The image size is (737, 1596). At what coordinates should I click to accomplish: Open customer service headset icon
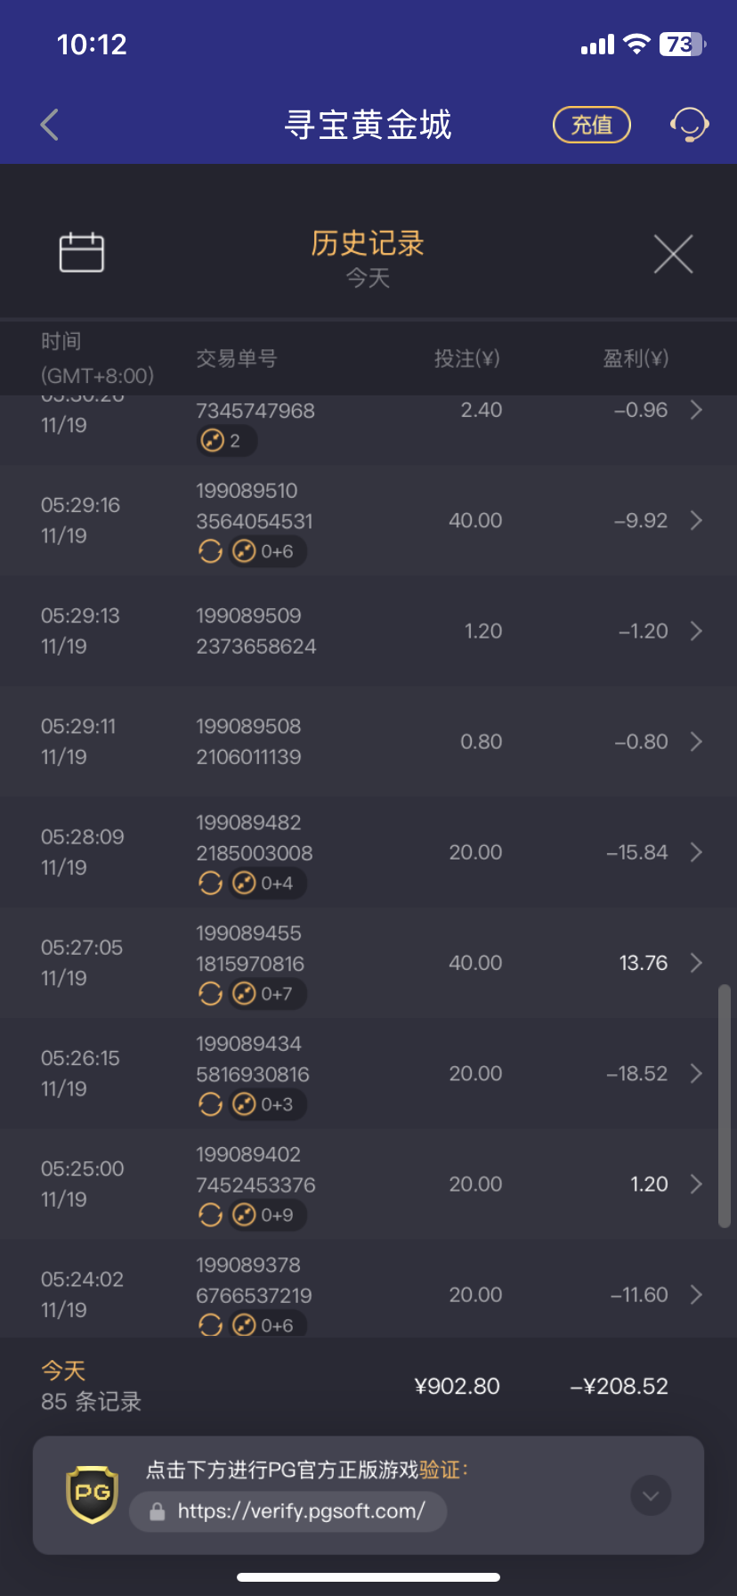689,125
